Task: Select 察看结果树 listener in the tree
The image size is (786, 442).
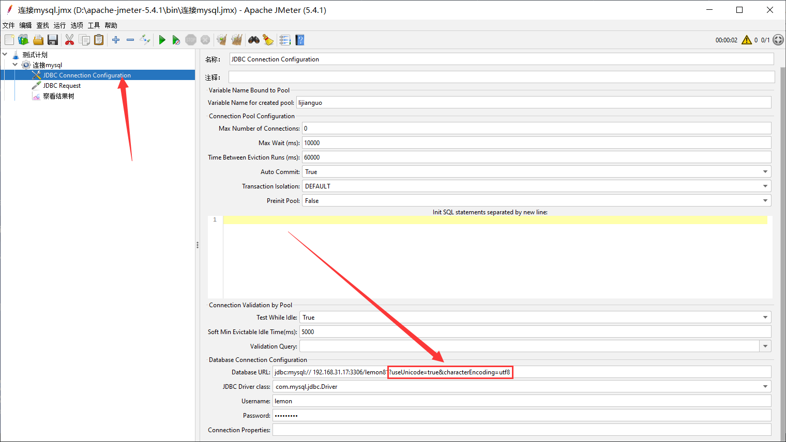Action: [x=58, y=96]
